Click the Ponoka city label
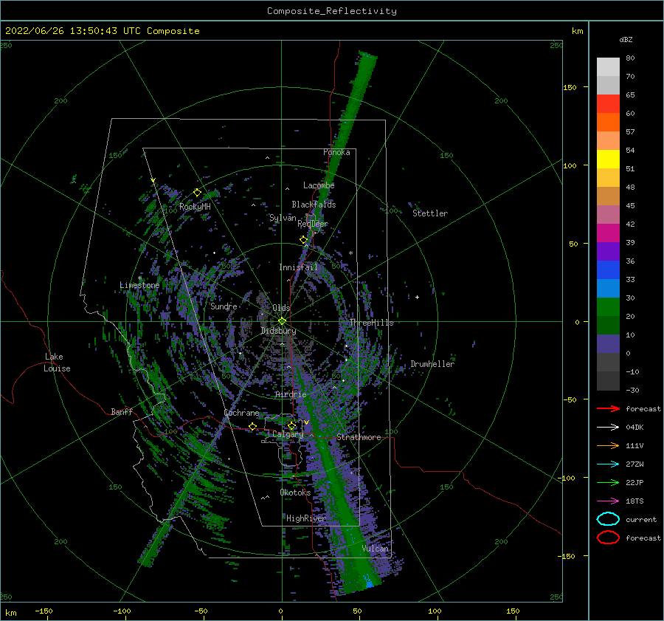 (x=336, y=152)
